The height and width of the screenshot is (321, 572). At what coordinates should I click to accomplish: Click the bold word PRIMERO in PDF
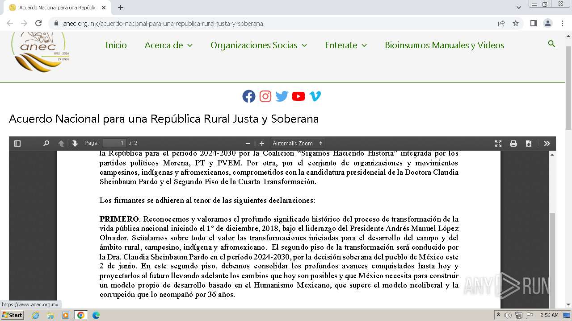click(119, 219)
